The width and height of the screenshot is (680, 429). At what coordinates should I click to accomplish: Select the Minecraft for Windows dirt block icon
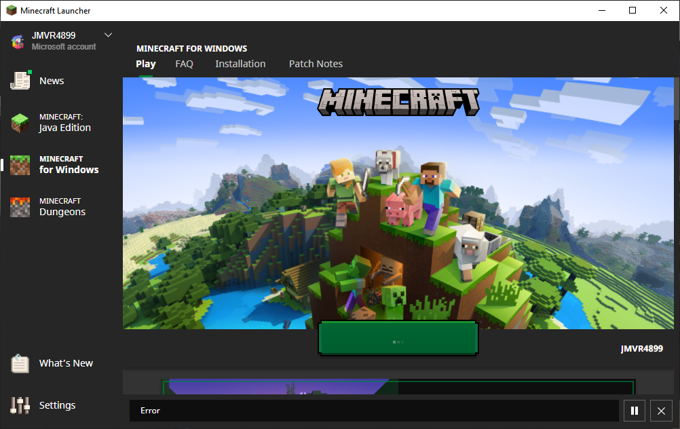(20, 165)
